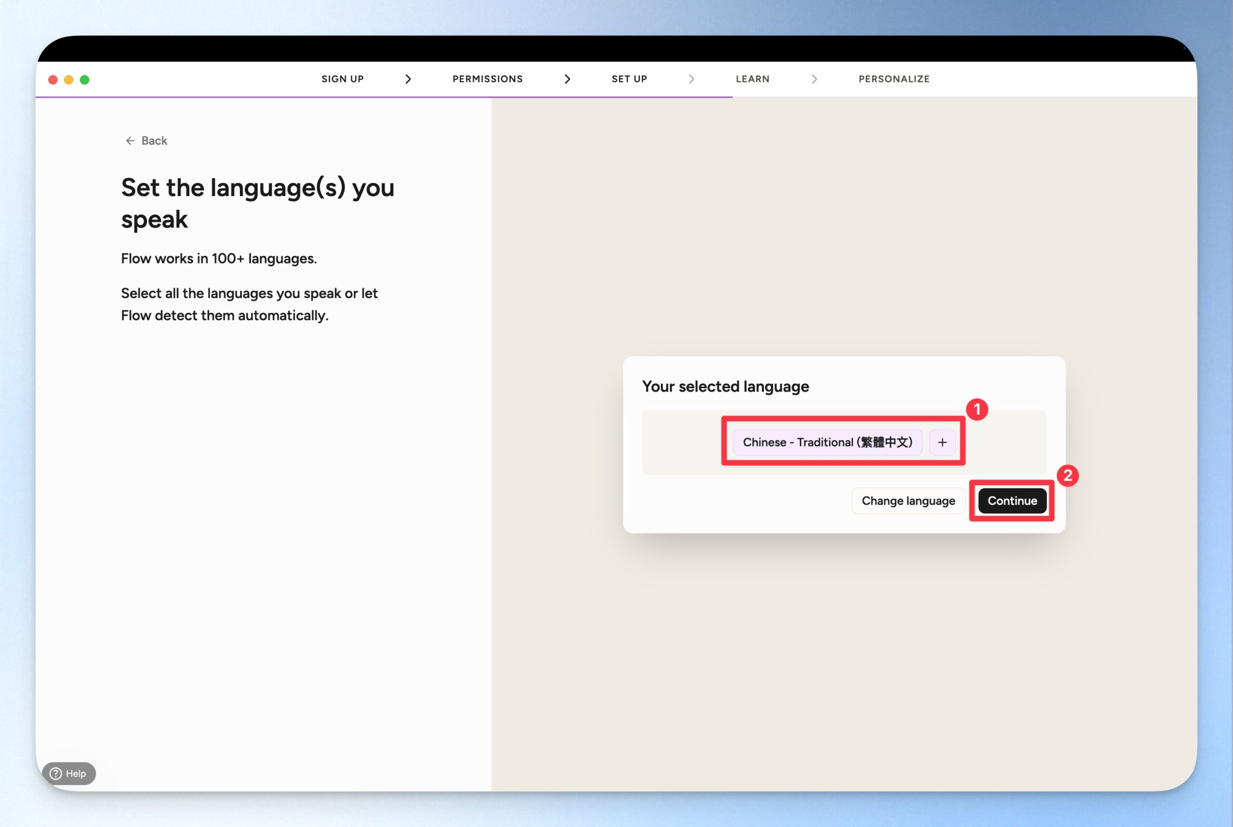Click the Back link text
The height and width of the screenshot is (827, 1233).
point(154,140)
